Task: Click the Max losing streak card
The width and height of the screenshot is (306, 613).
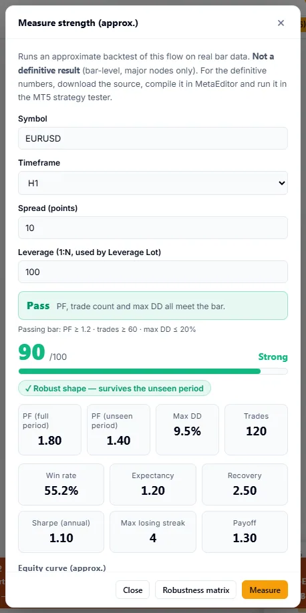Action: click(153, 532)
